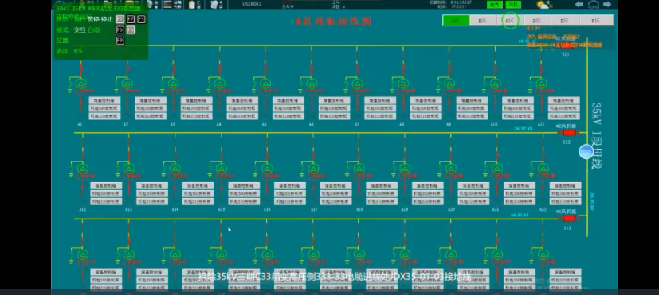
Task: Click the 6% progress indicator
Action: (78, 51)
